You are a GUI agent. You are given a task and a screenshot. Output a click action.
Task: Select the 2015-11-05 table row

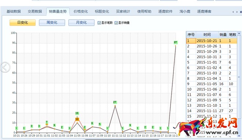coord(212,84)
